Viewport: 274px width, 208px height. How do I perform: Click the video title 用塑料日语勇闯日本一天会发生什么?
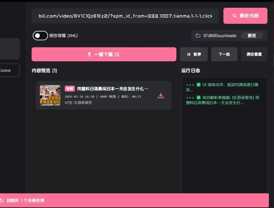coord(113,89)
